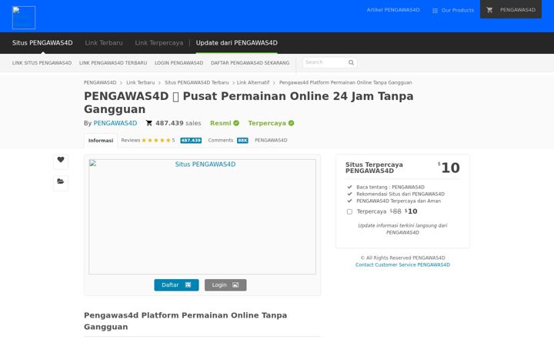The width and height of the screenshot is (554, 346).
Task: Go to Situs PENGAWAS4D Terbaru breadcrumb
Action: point(197,82)
